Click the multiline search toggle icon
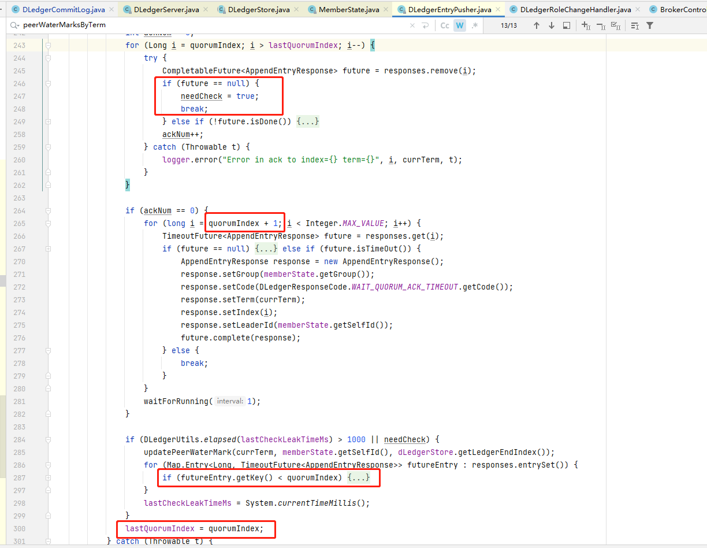 pos(635,25)
